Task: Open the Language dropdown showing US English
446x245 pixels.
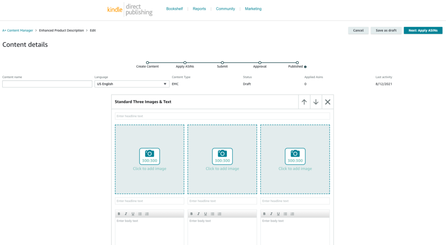Action: click(132, 84)
